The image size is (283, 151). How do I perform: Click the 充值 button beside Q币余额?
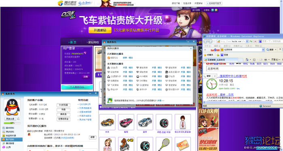tap(63, 110)
